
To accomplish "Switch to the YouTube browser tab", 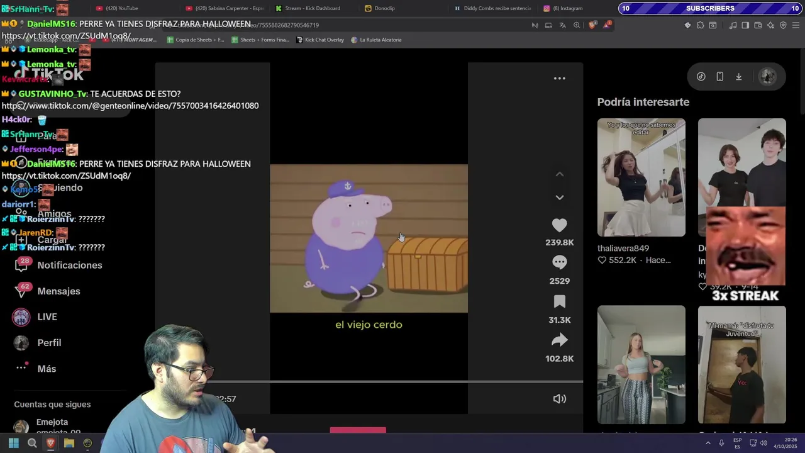I will tap(121, 8).
